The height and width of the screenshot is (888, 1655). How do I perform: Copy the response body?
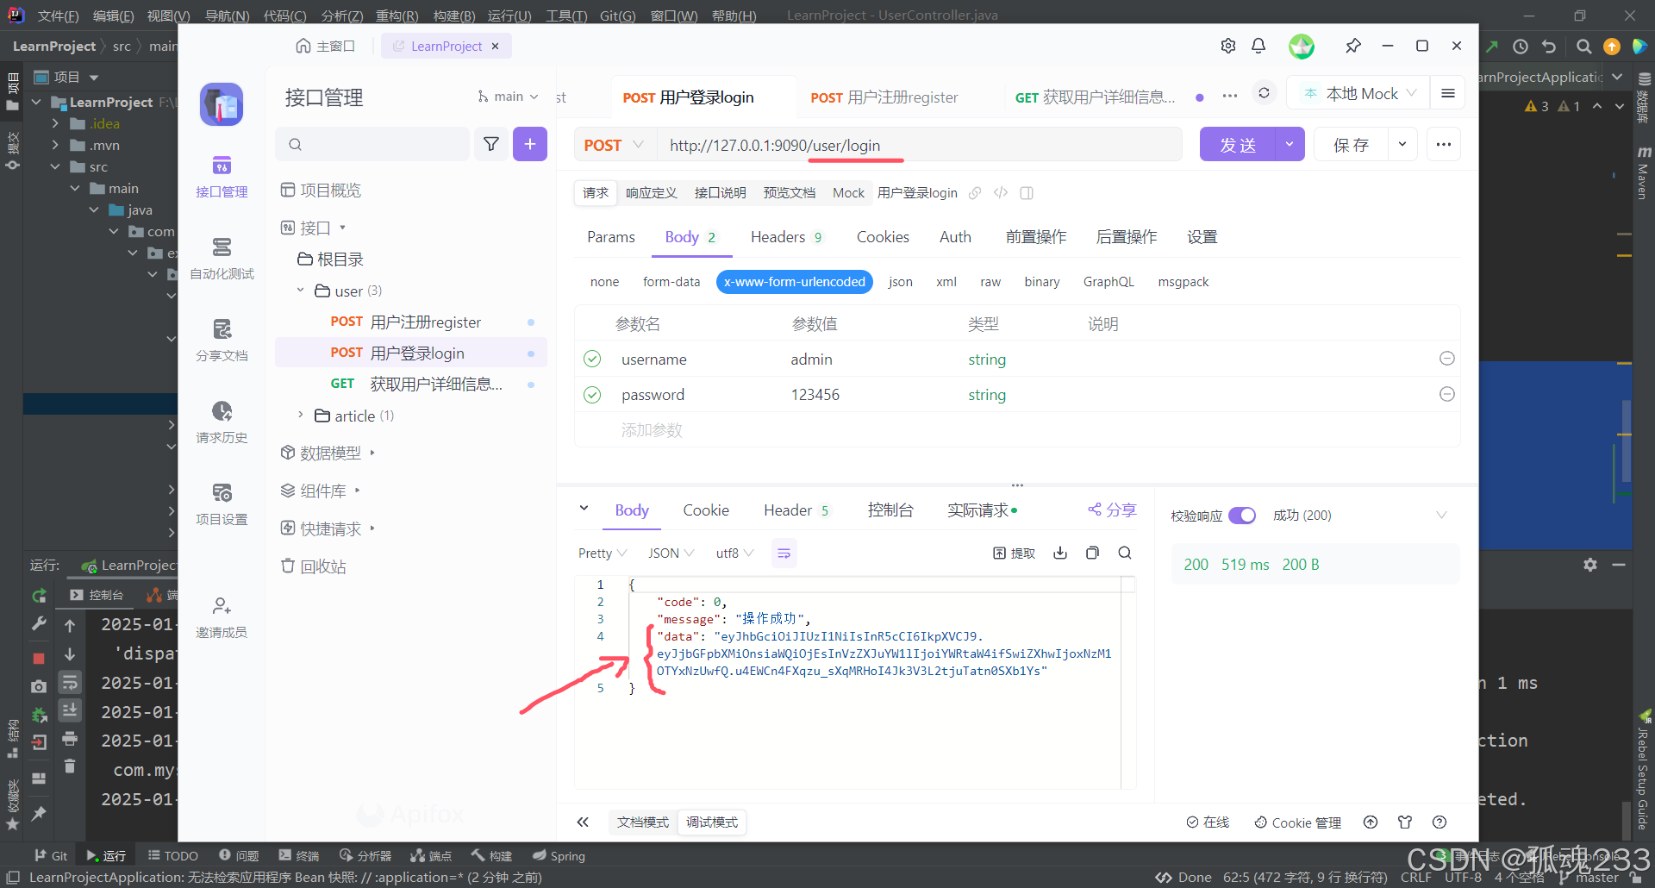(1092, 553)
